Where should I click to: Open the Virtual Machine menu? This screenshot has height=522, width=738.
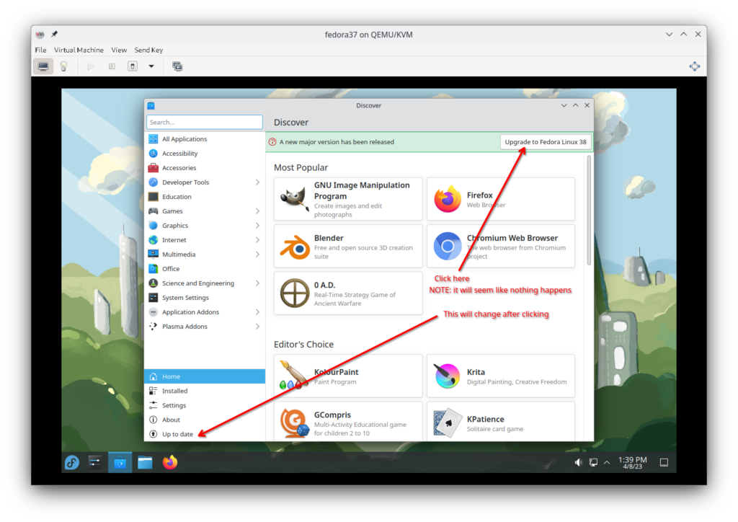tap(79, 50)
